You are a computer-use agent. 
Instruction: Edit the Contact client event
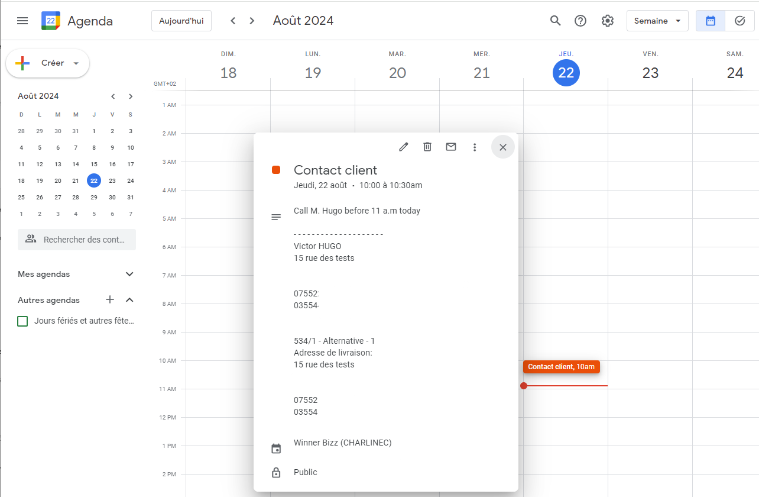[x=403, y=147]
